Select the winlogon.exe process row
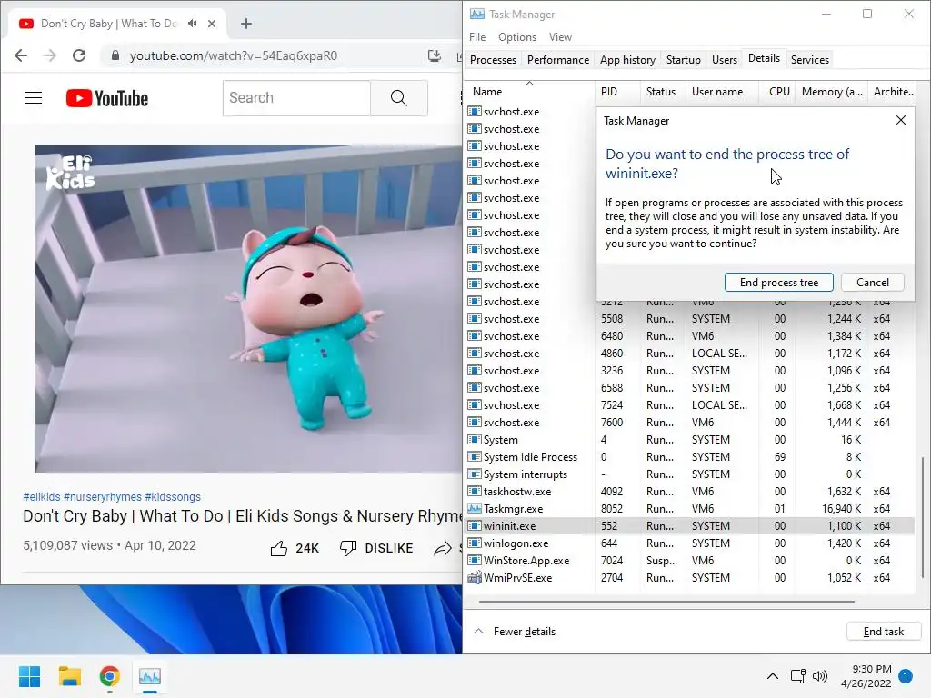The width and height of the screenshot is (931, 698). click(689, 543)
